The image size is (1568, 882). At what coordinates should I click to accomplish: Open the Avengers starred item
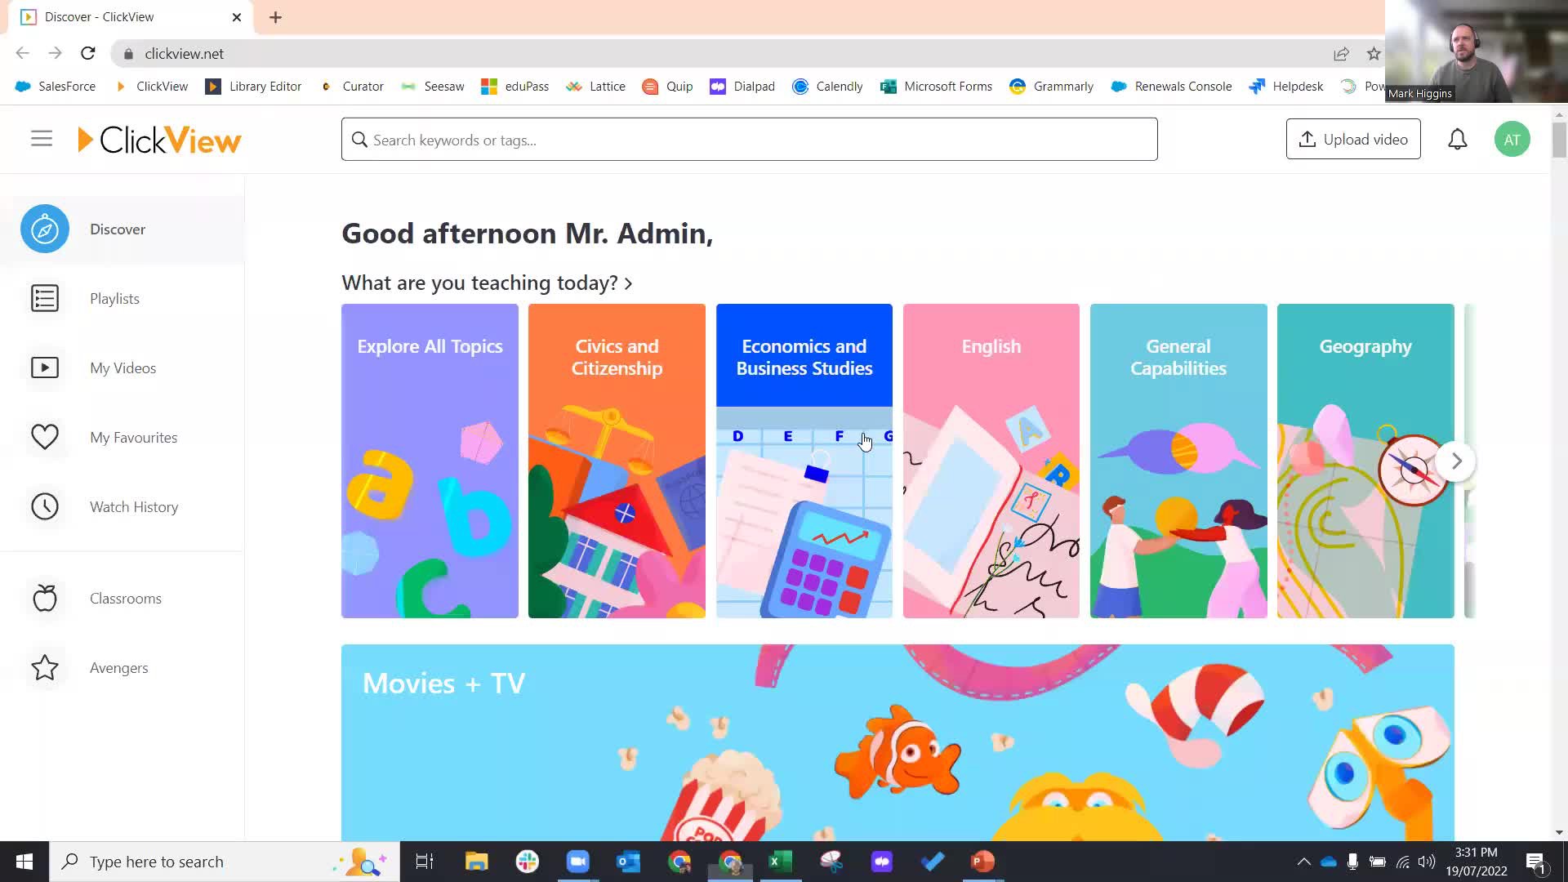point(118,668)
